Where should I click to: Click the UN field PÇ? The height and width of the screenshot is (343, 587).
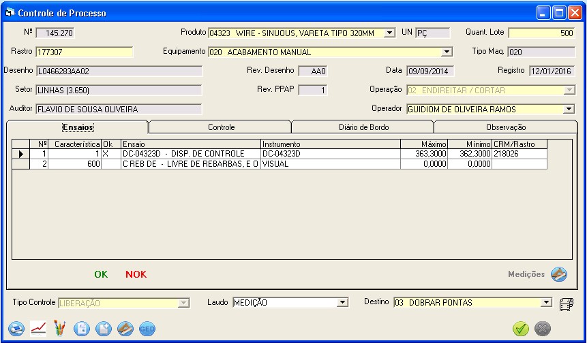432,33
